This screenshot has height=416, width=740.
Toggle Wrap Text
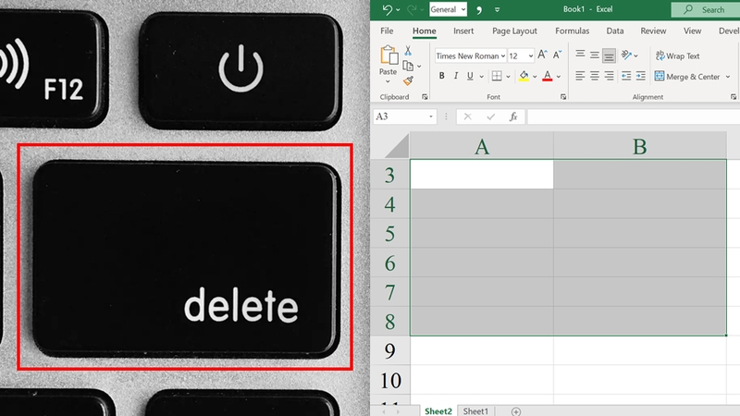[x=678, y=55]
